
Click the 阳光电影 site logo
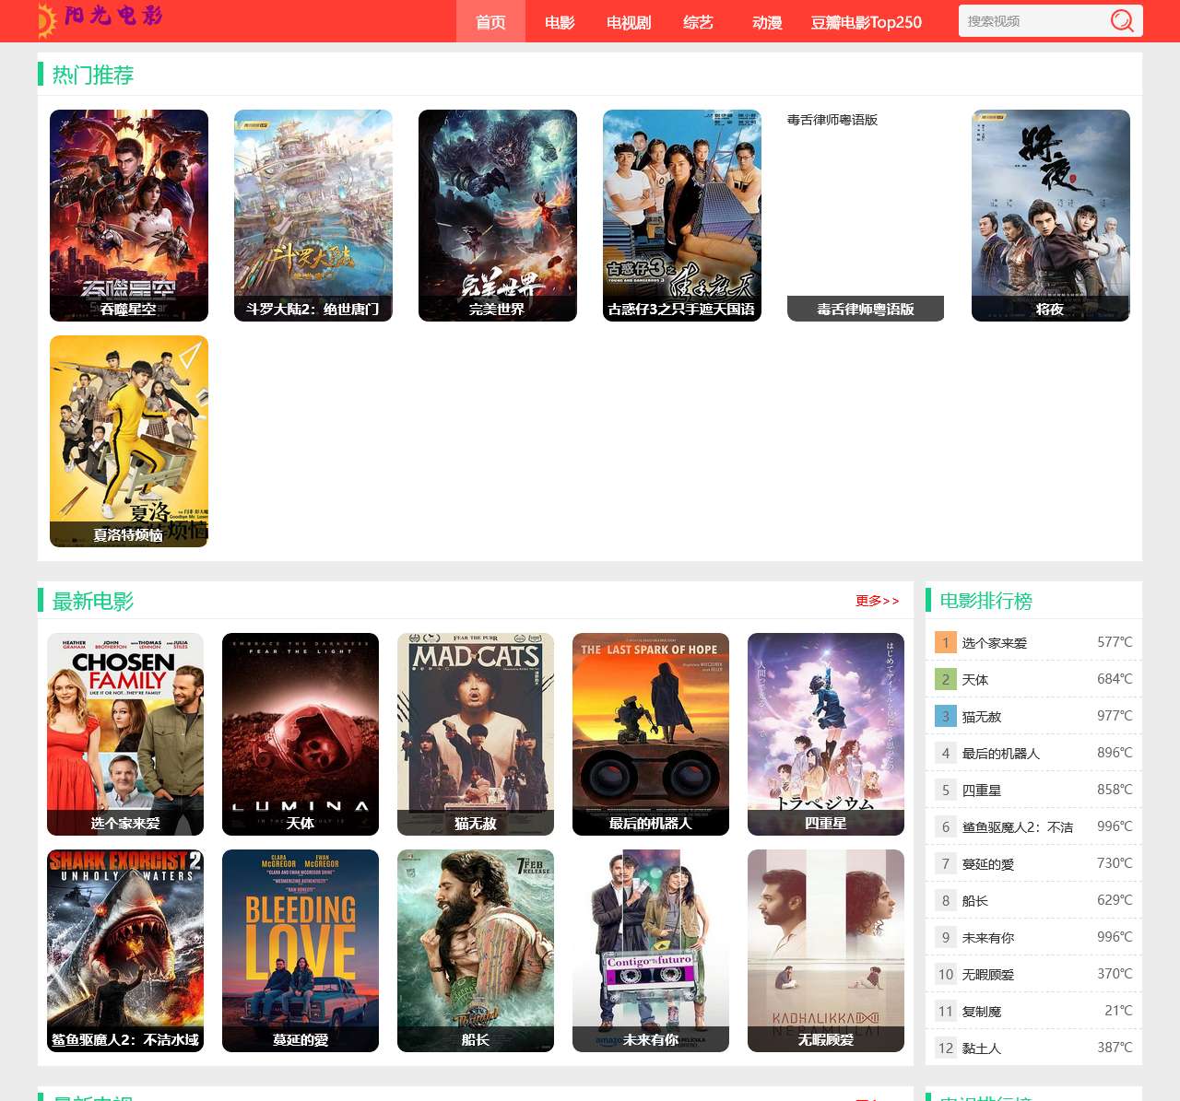tap(100, 18)
